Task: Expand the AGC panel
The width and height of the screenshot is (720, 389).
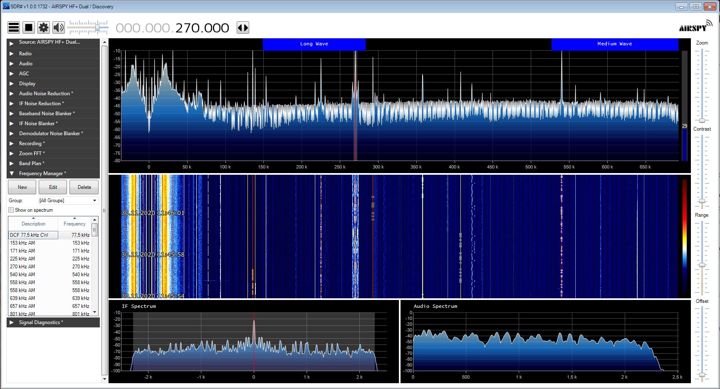Action: pyautogui.click(x=53, y=74)
